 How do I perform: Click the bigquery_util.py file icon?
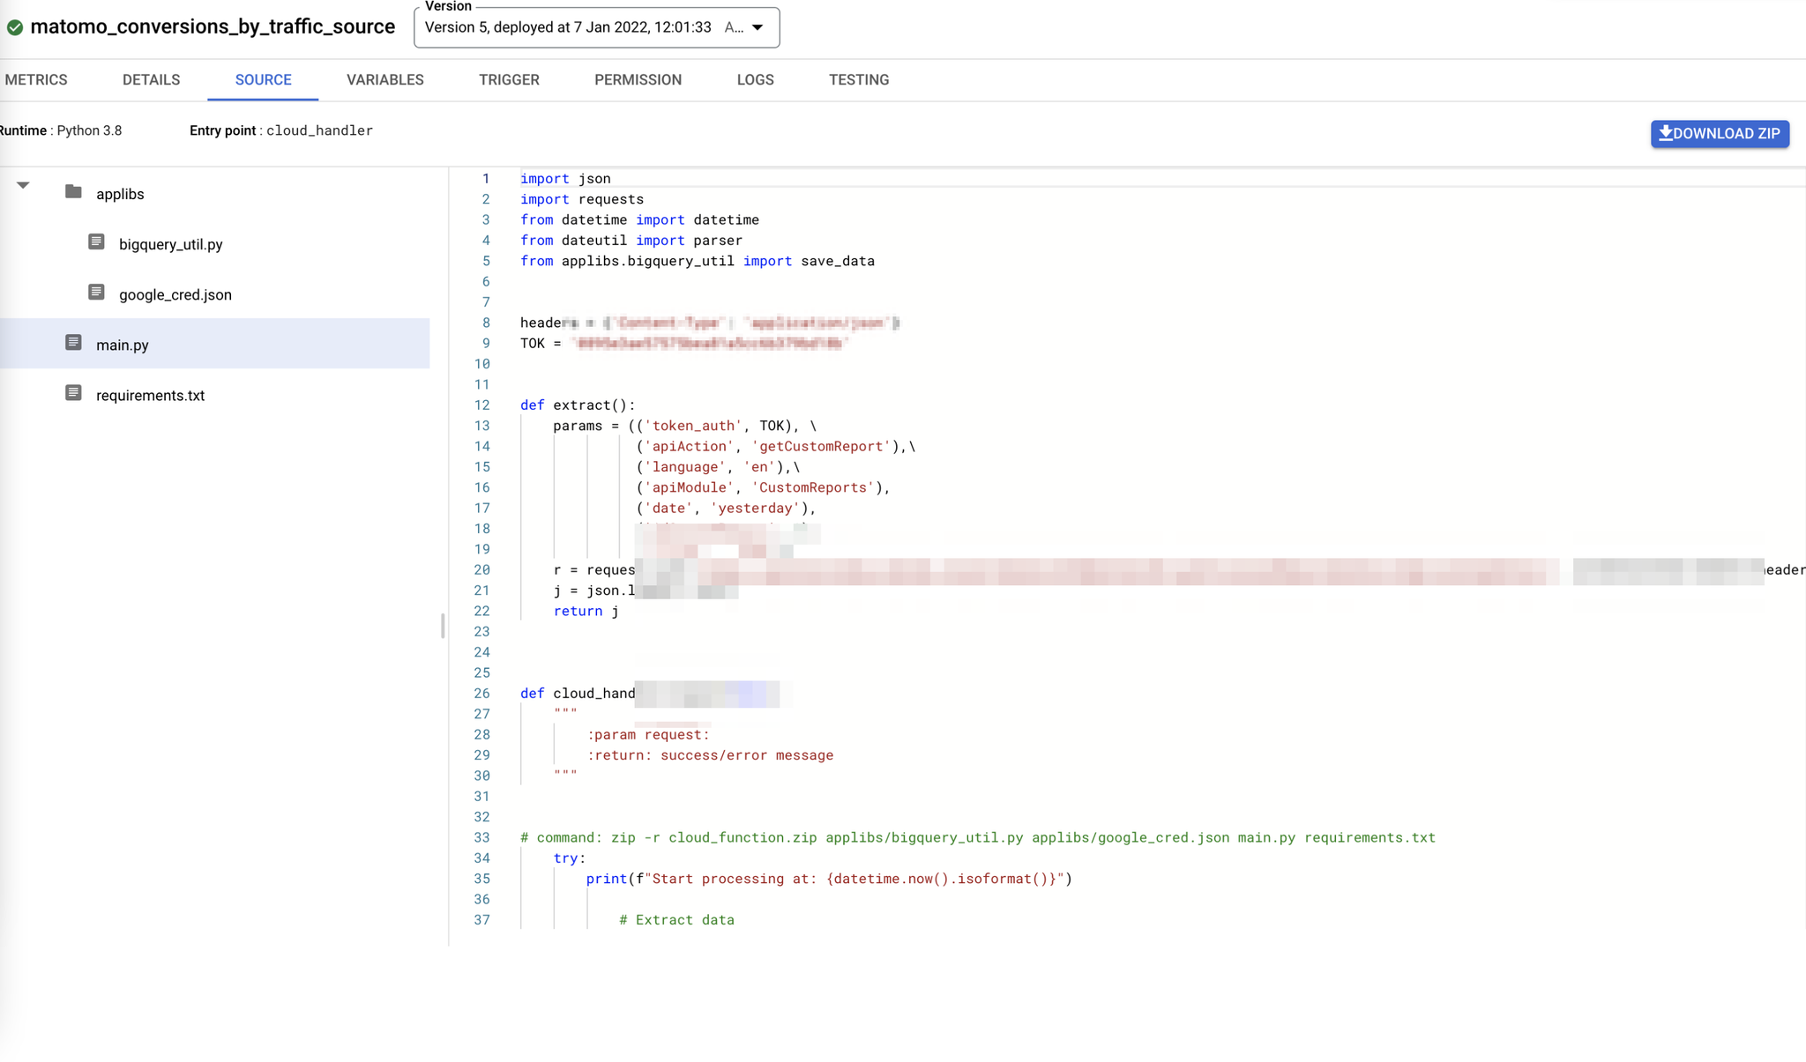96,241
